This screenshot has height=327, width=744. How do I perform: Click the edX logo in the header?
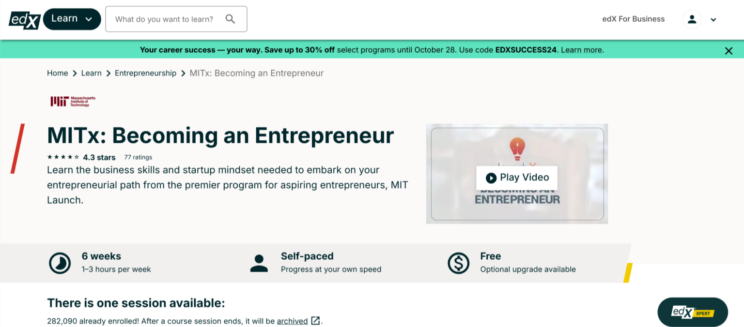click(x=23, y=18)
